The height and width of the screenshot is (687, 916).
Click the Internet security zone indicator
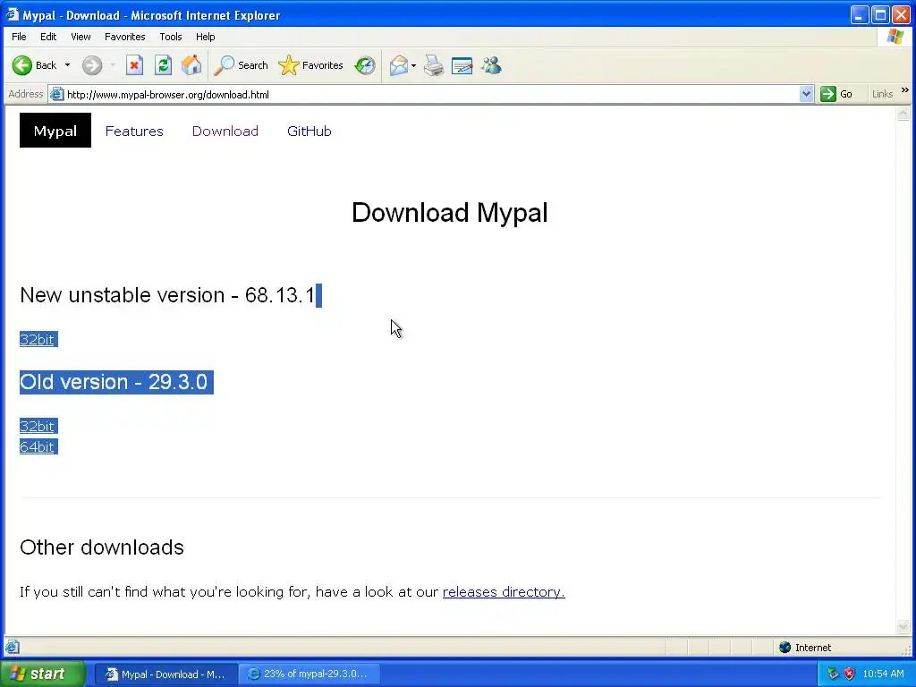point(805,648)
